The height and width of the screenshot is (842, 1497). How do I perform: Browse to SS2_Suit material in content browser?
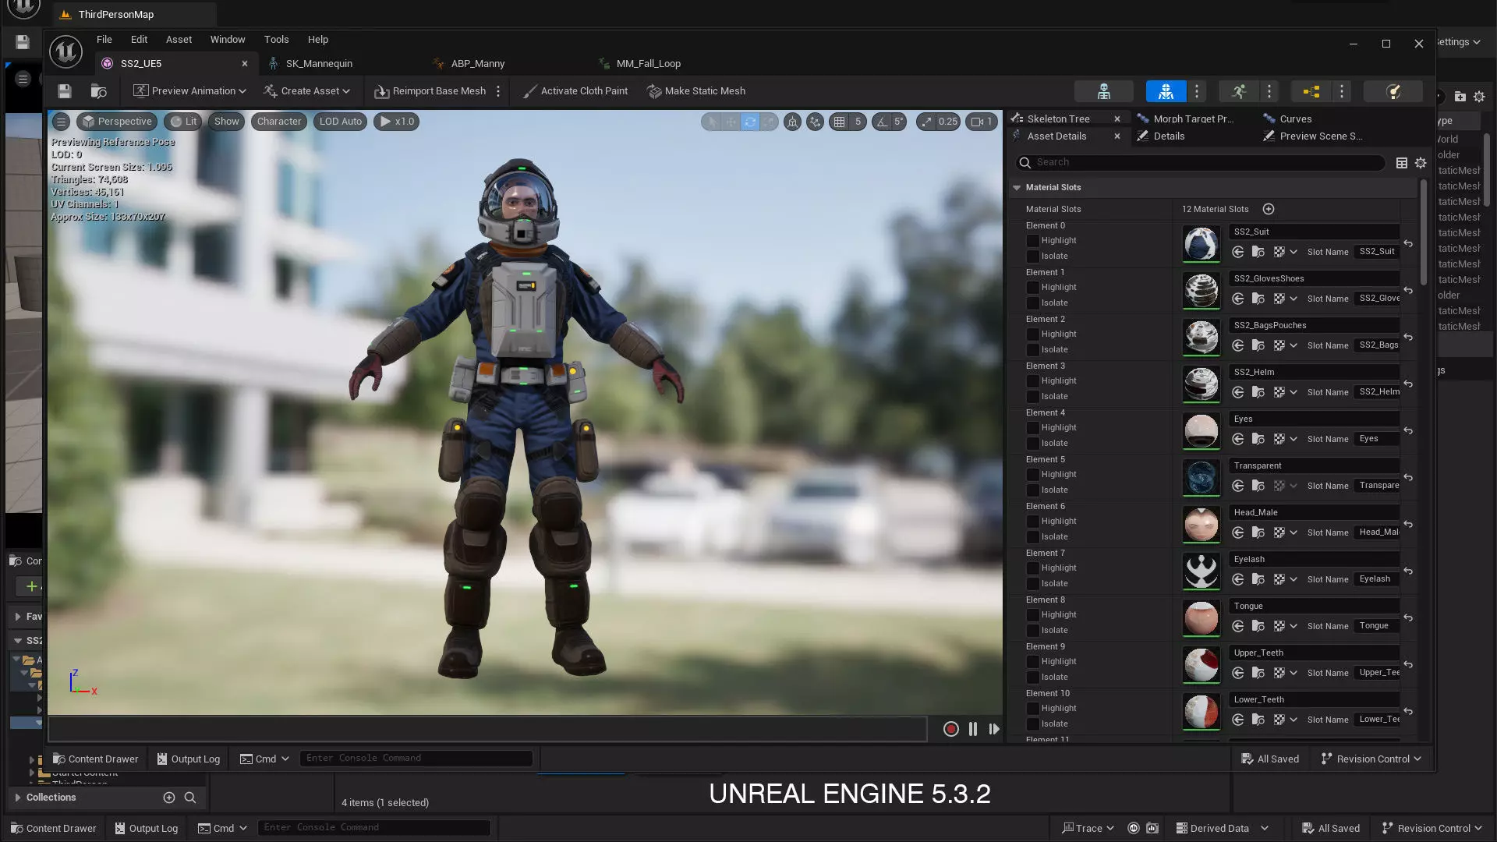(1258, 252)
